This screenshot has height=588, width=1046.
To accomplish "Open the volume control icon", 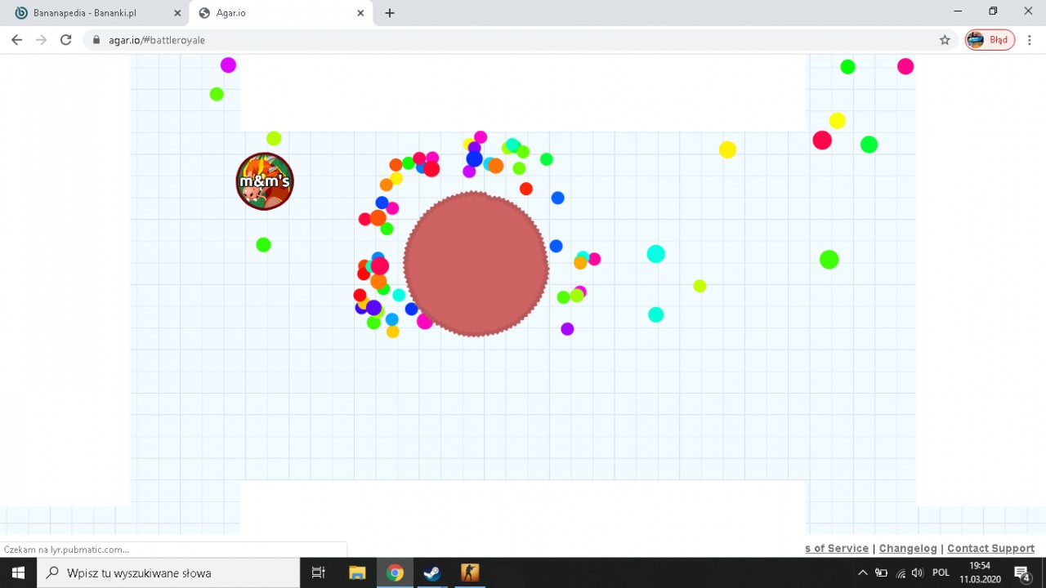I will pyautogui.click(x=918, y=572).
